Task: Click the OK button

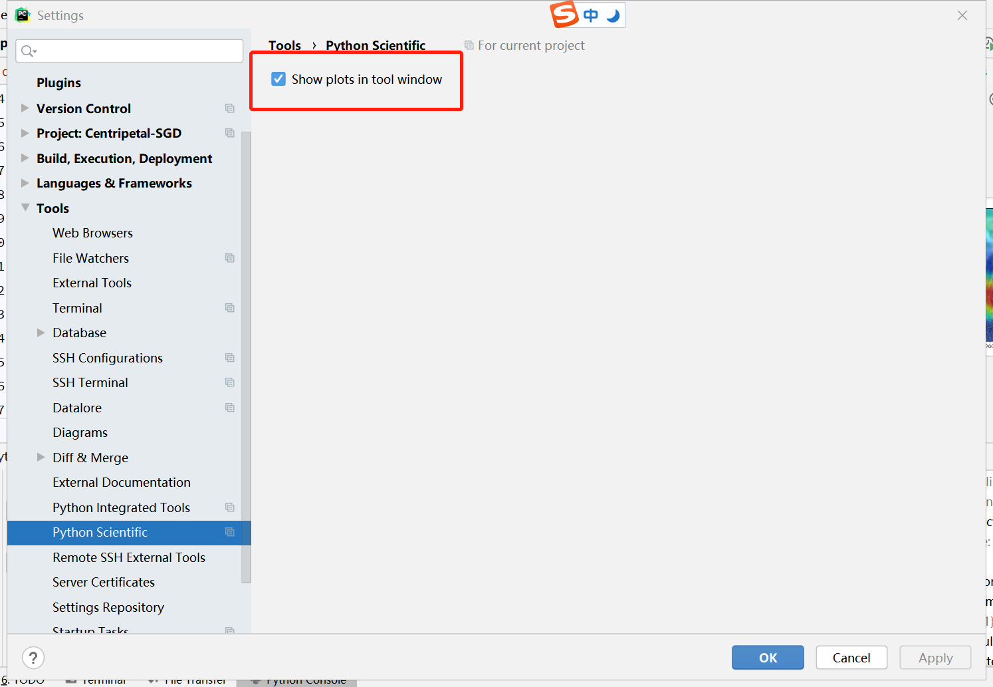Action: 768,657
